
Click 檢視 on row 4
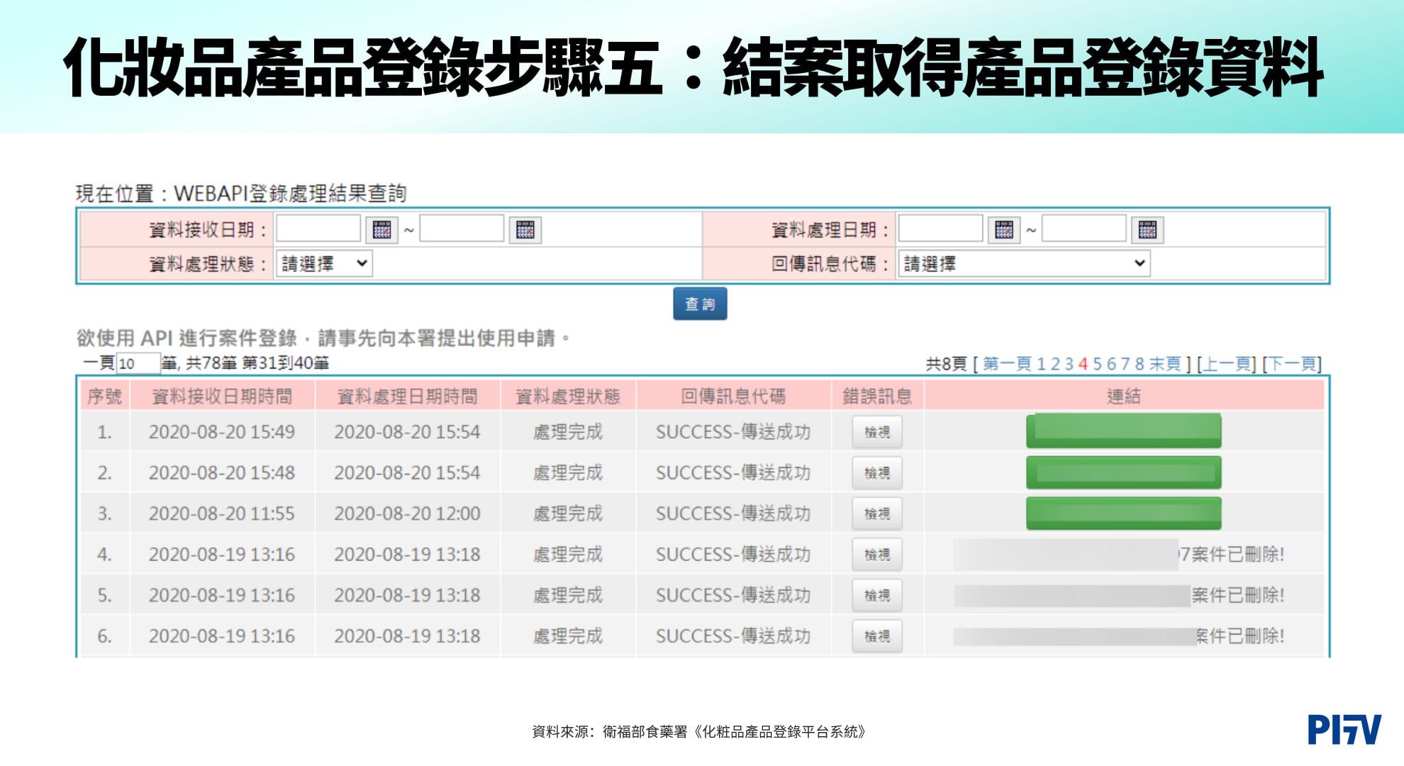coord(877,554)
